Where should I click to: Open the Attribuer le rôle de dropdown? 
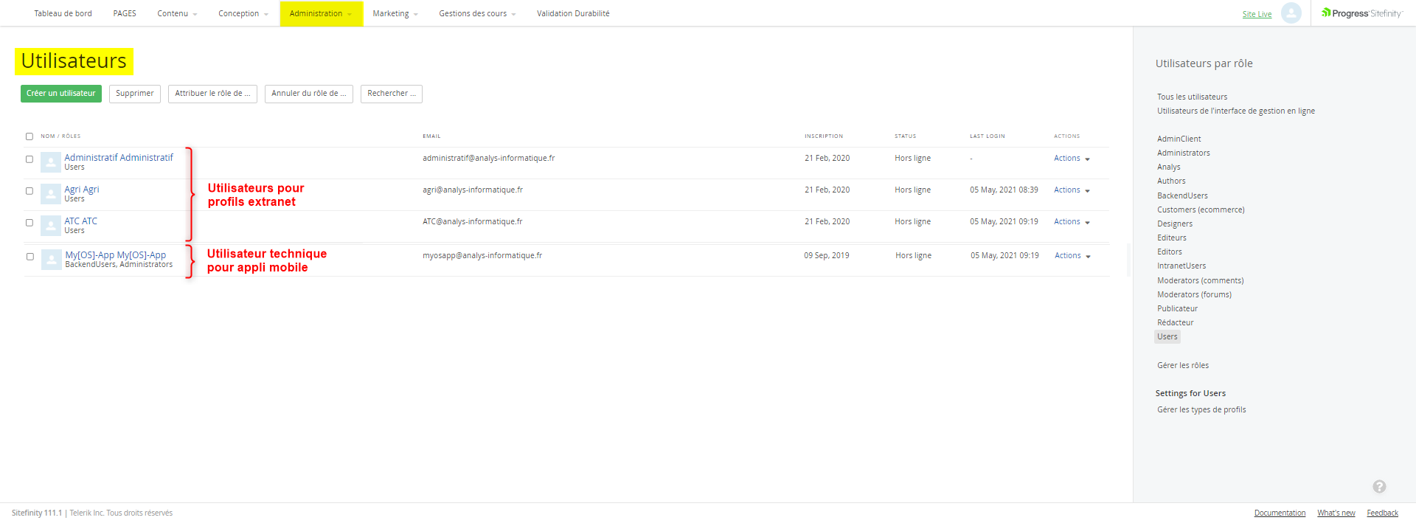(212, 94)
